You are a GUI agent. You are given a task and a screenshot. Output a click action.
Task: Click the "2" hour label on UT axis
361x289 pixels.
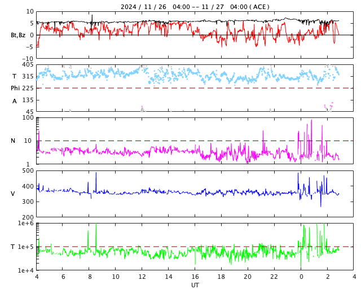(328, 277)
